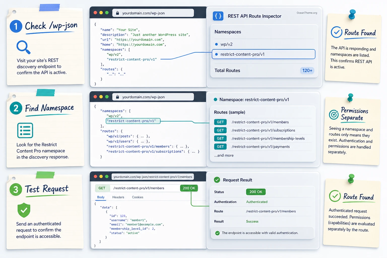Click the blue check icon on the Route Found note about namespaces
Viewport: 387px width, 258px height.
pyautogui.click(x=336, y=32)
